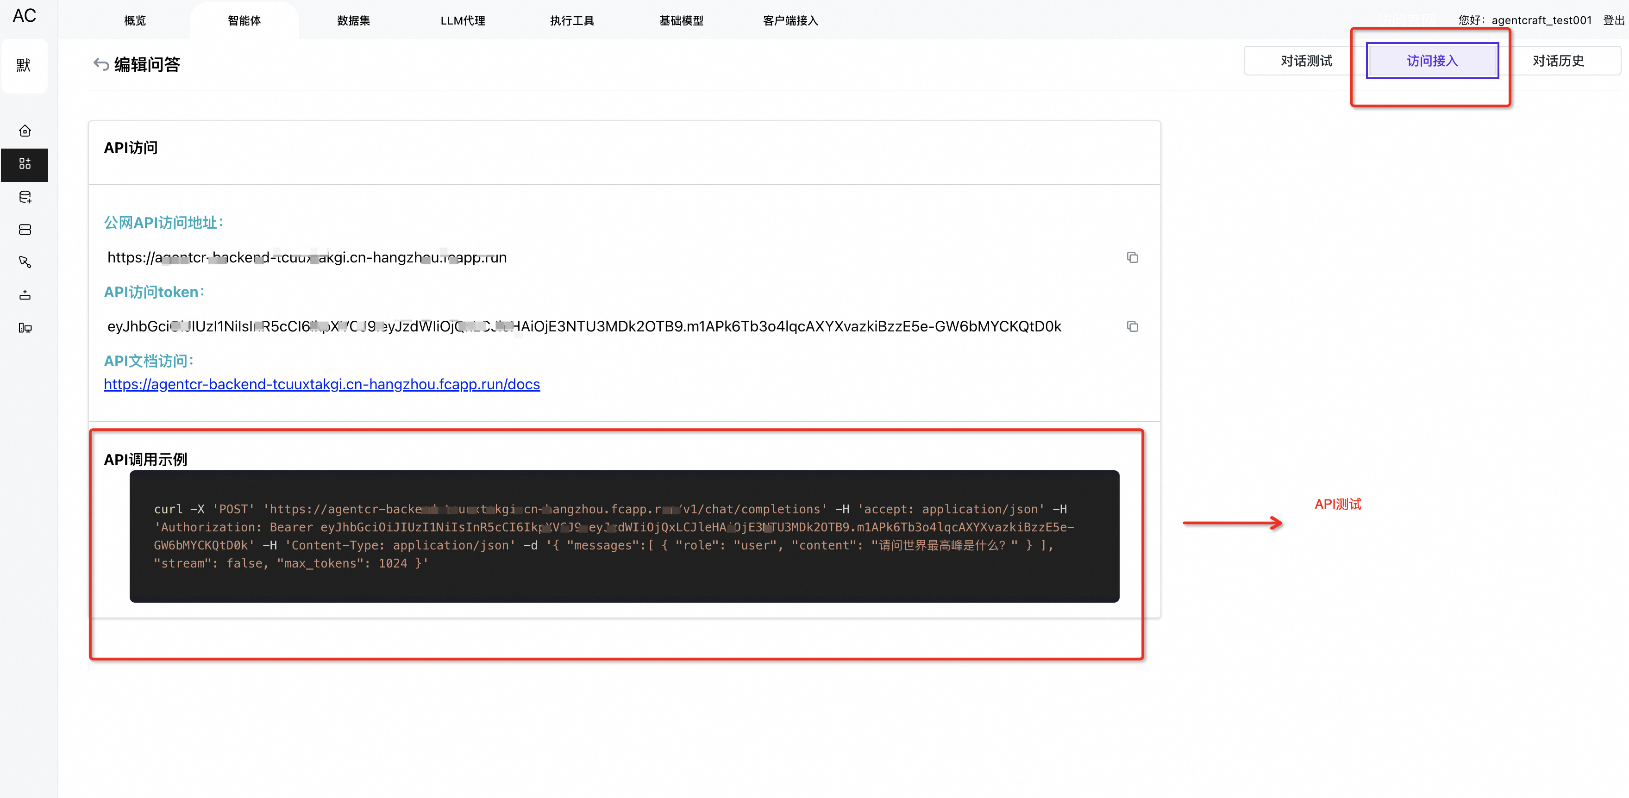
Task: Click the 对话测试 button
Action: point(1306,61)
